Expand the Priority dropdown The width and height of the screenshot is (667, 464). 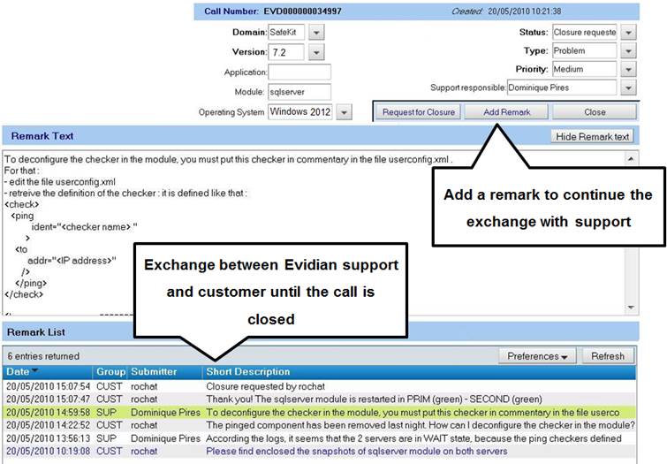(628, 70)
